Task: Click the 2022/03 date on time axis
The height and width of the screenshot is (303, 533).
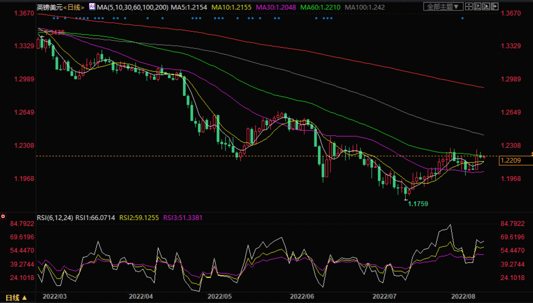Action: (x=55, y=297)
